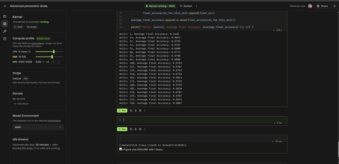Copy the cell below the Units 256 output
The image size is (339, 164).
(131, 111)
